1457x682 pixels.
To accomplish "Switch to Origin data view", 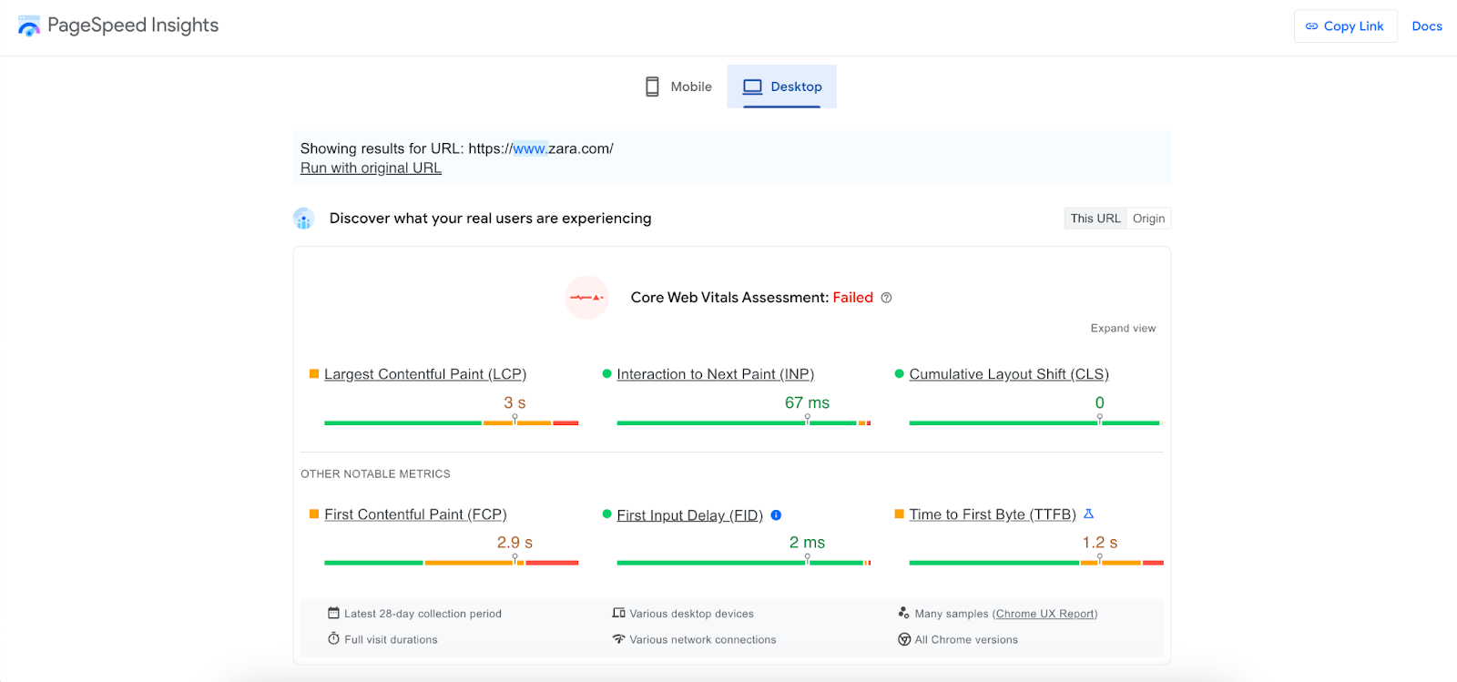I will tap(1148, 219).
